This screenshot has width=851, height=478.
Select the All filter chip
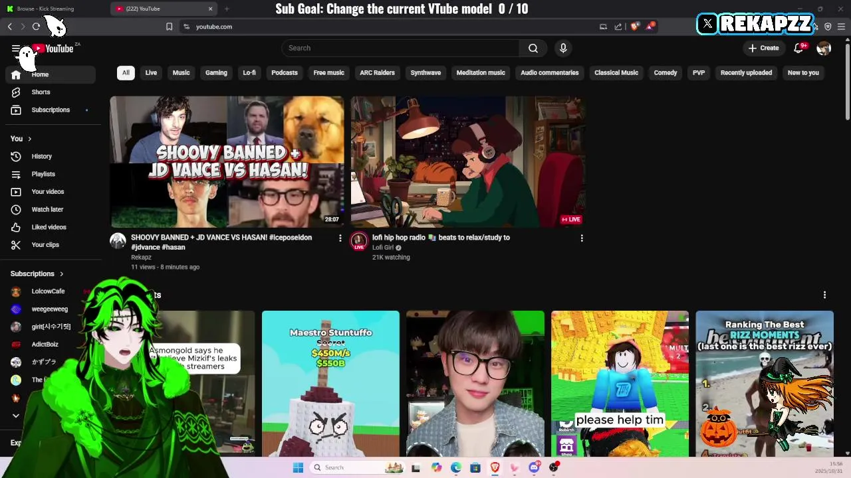126,72
